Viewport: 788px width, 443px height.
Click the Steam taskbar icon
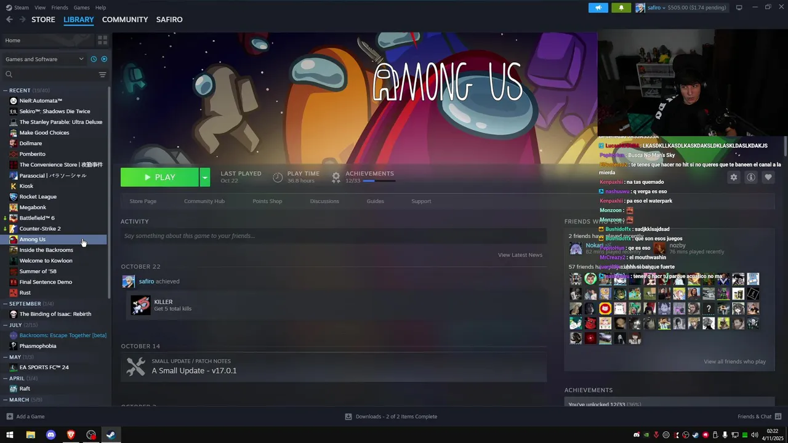111,435
